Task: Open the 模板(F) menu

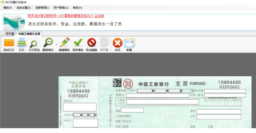Action: pyautogui.click(x=8, y=8)
